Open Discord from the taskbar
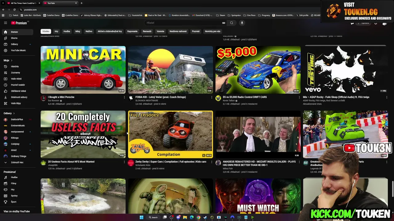Screen dimensions: 394x221 [178, 217]
